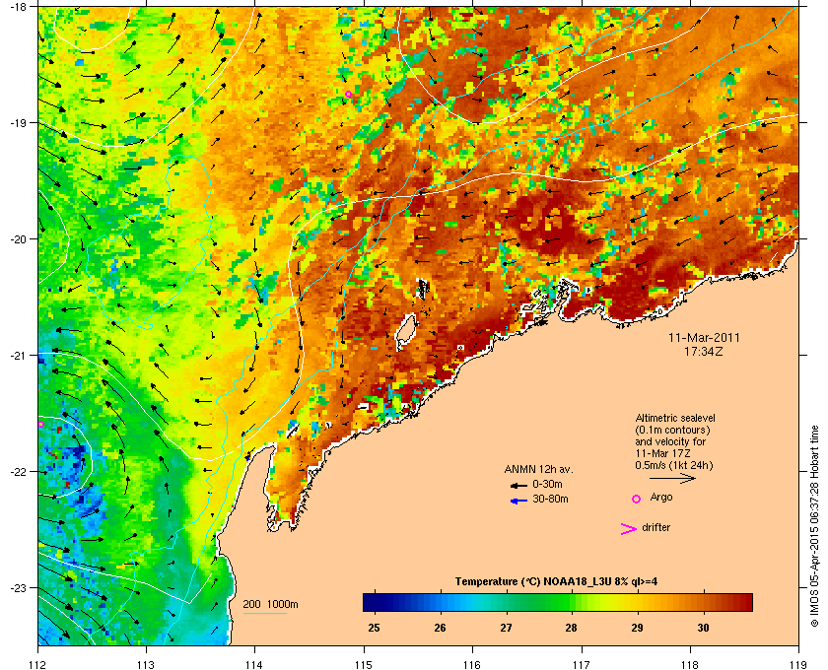This screenshot has width=828, height=670.
Task: Click the '114' longitude axis label
Action: [254, 664]
